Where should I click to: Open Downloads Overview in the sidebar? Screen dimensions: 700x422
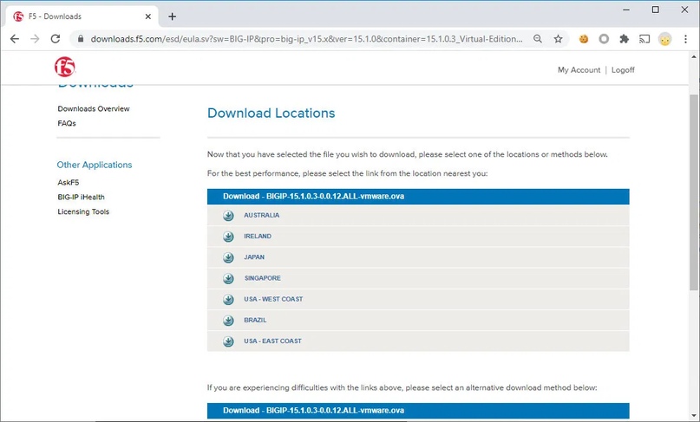[x=94, y=109]
